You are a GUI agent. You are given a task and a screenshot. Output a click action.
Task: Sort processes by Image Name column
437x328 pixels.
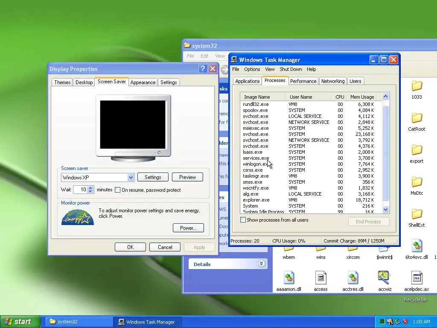[x=263, y=97]
